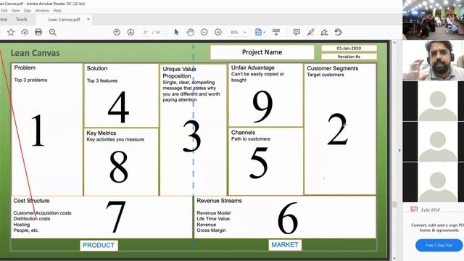464x261 pixels.
Task: Click the 'PRODUCT' label
Action: click(x=99, y=245)
